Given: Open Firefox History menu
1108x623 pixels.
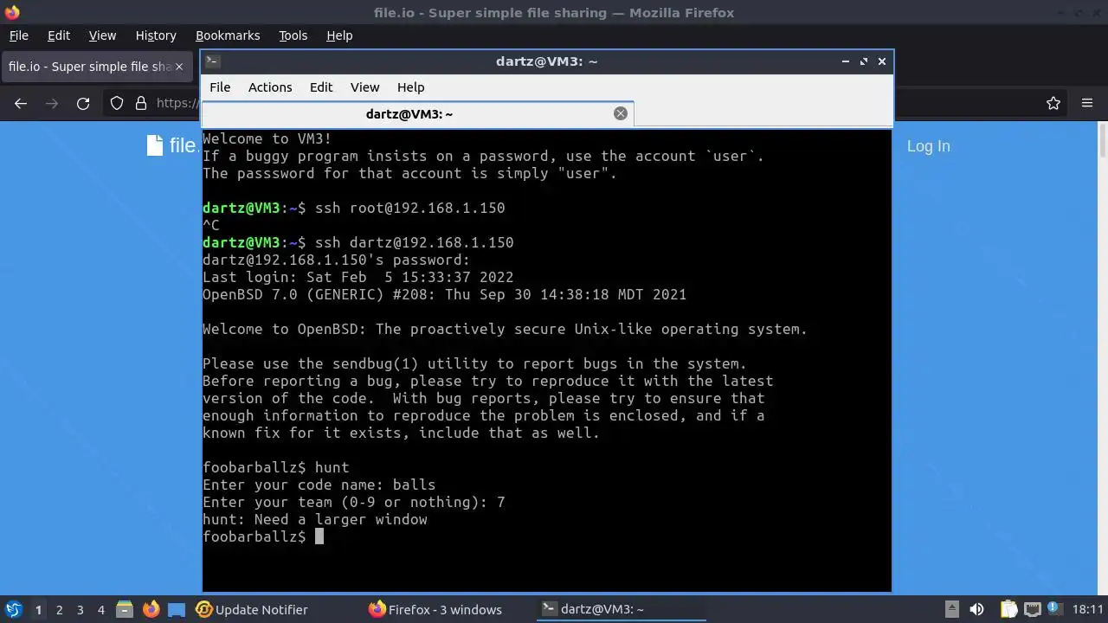Looking at the screenshot, I should click(156, 35).
